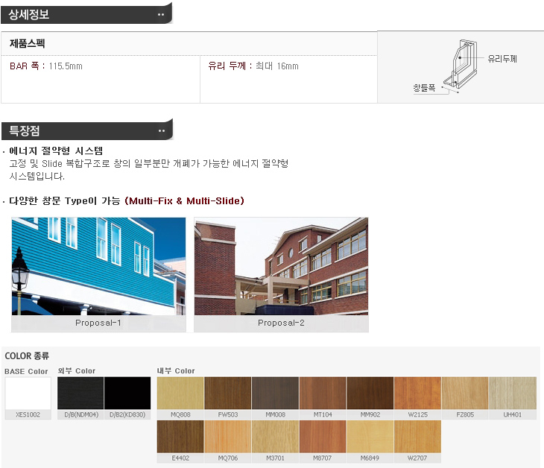Choose the FW503 interior wood swatch
Image resolution: width=544 pixels, height=468 pixels.
coord(227,393)
